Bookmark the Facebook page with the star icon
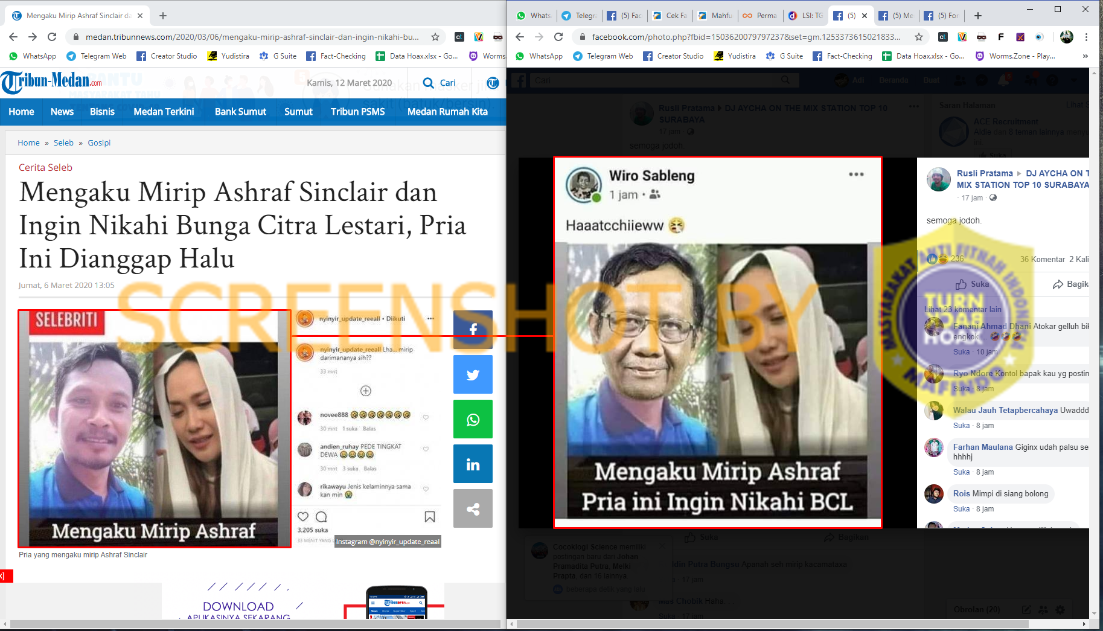The image size is (1103, 631). 919,37
